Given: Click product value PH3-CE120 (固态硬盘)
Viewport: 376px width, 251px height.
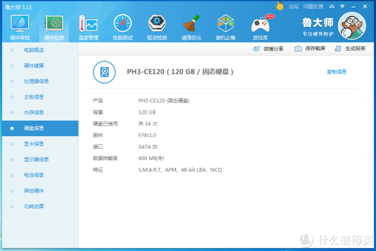Looking at the screenshot, I should click(164, 101).
